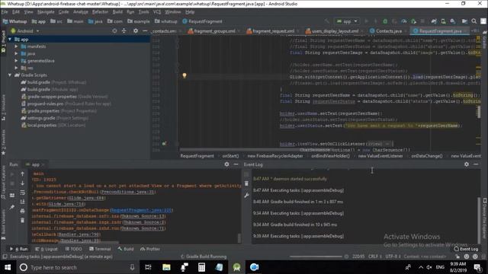Open the Android project view dropdown
The height and width of the screenshot is (274, 488).
[x=25, y=31]
